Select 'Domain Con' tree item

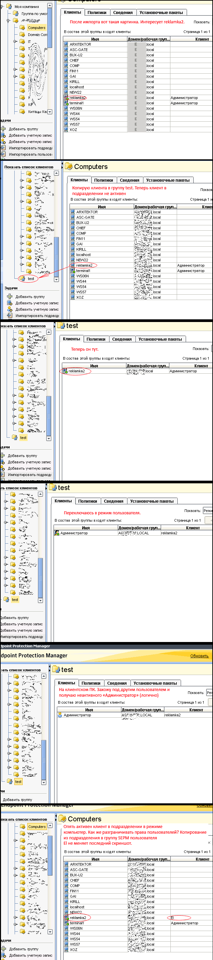pos(38,35)
